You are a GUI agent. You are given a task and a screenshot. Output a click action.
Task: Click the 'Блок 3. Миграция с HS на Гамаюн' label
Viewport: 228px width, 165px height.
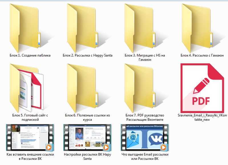click(145, 57)
